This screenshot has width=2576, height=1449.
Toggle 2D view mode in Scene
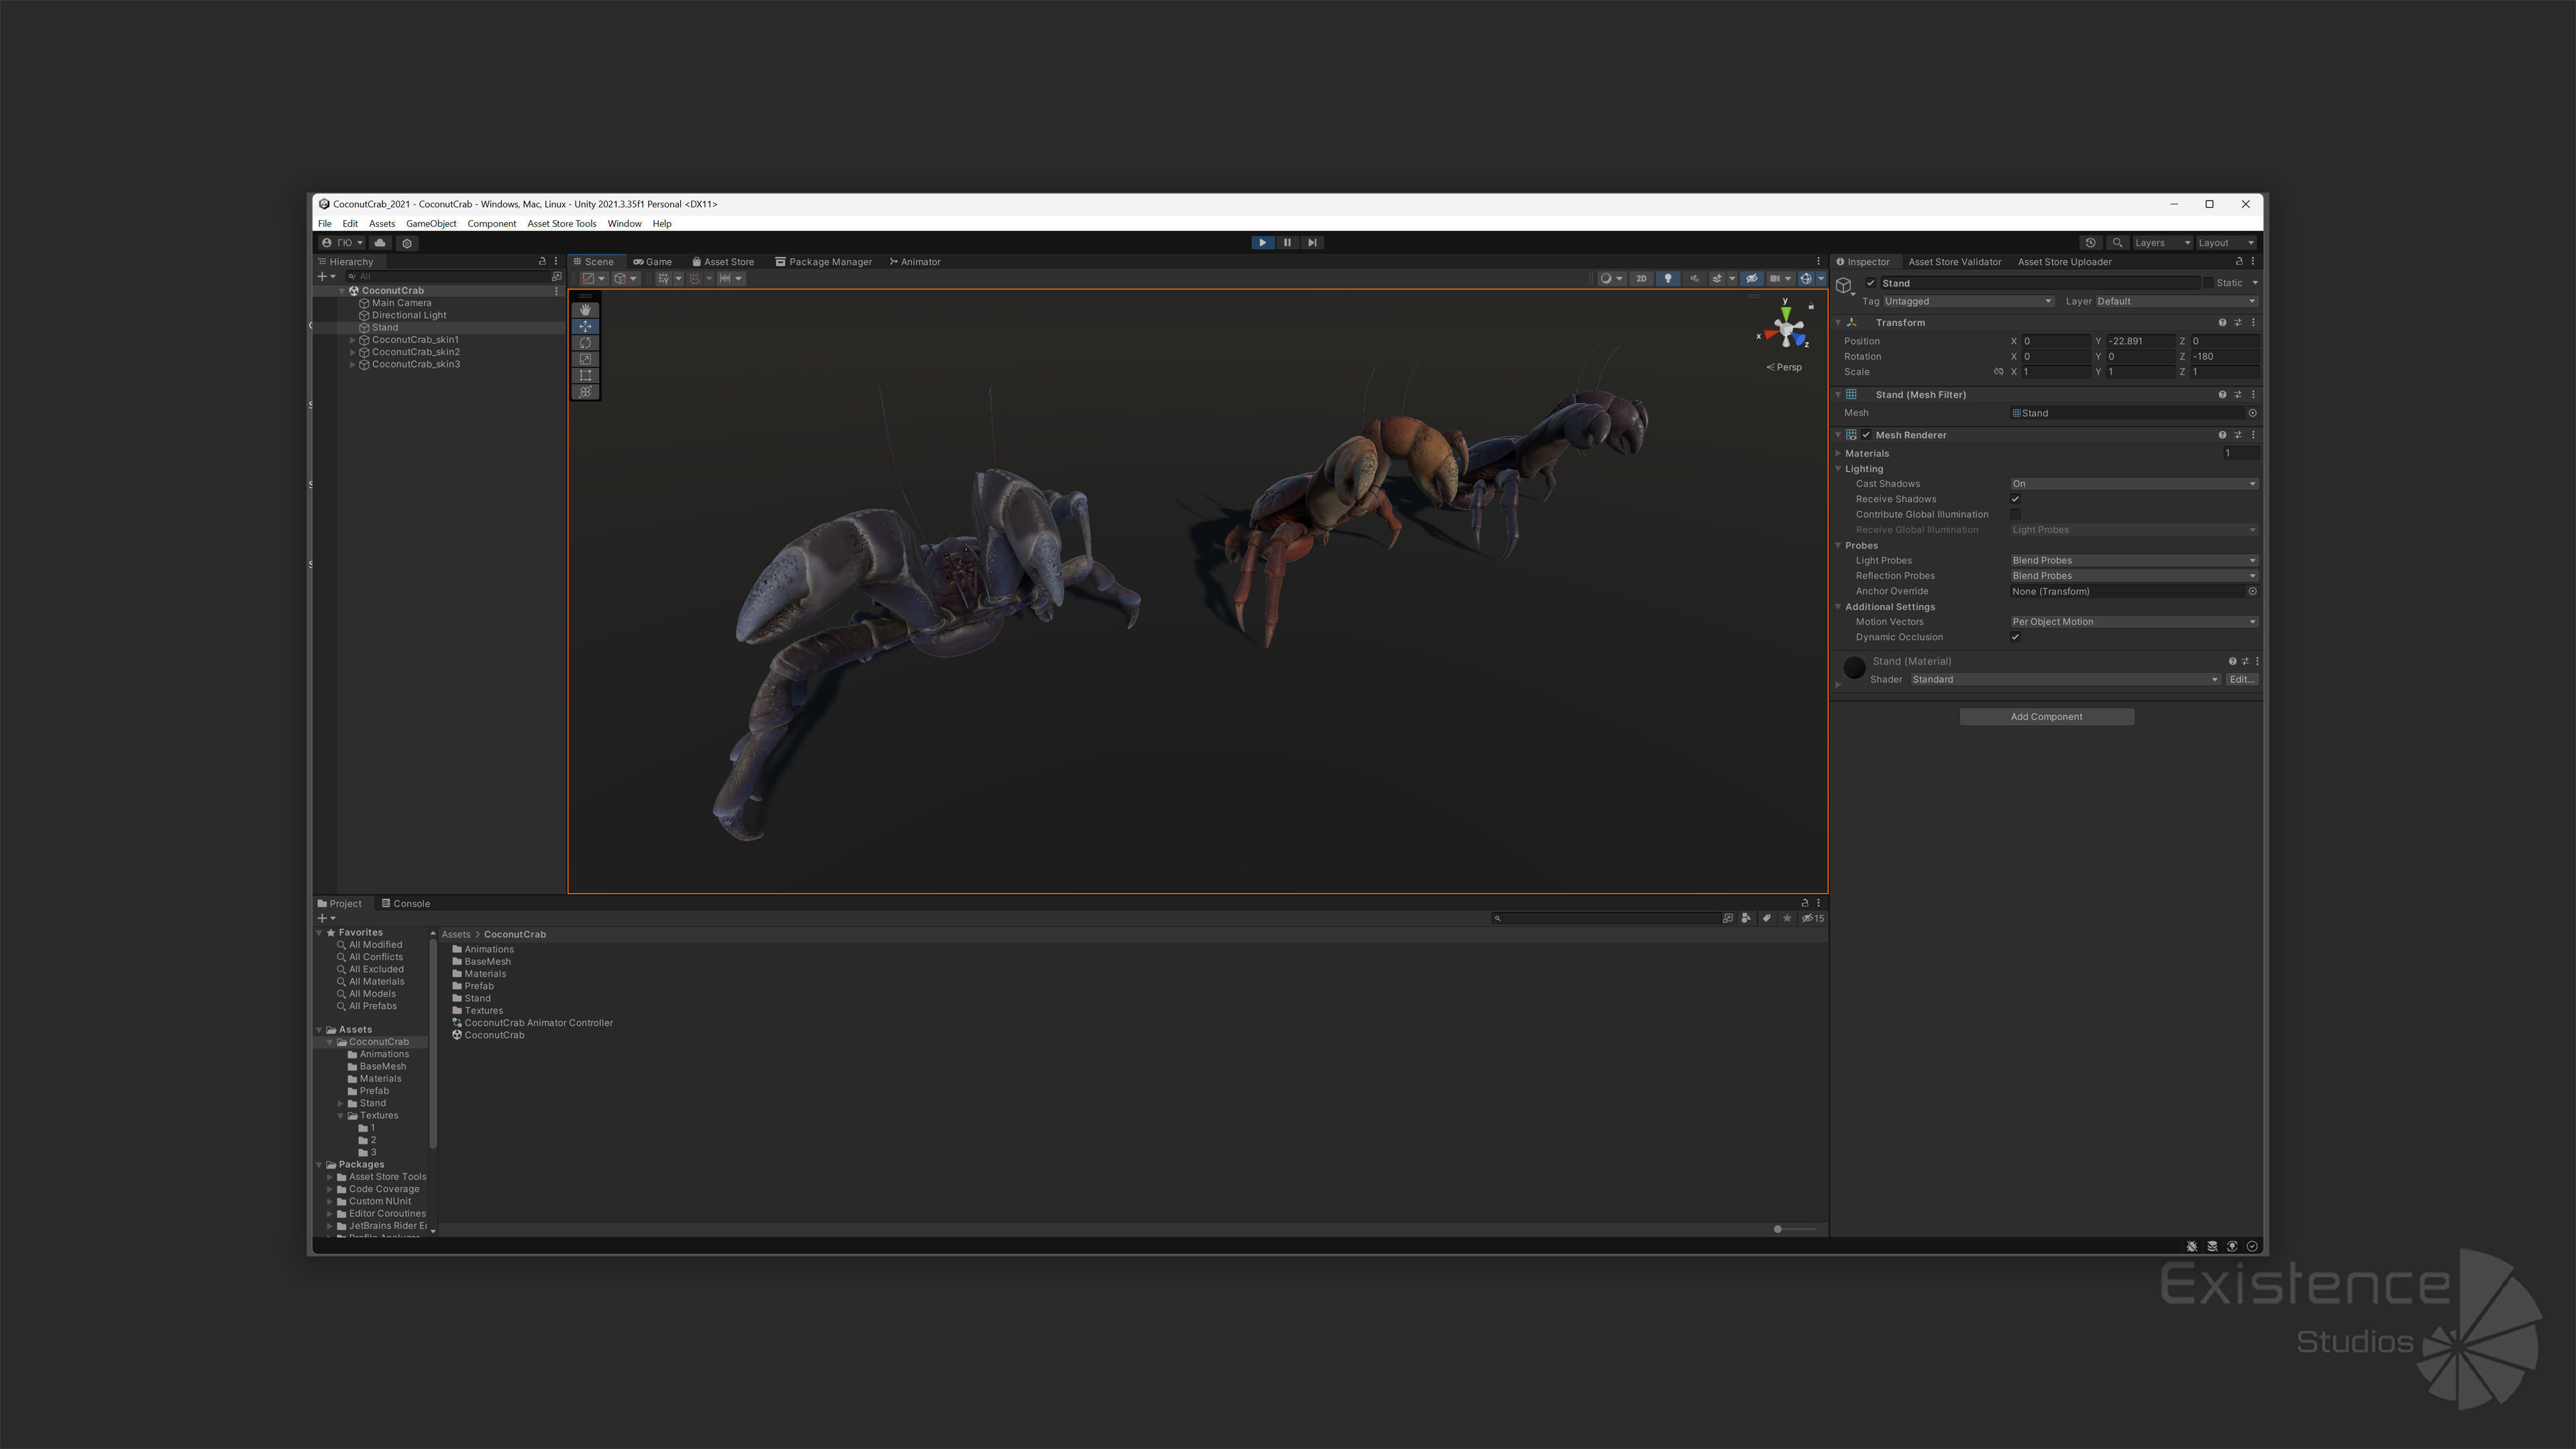click(x=1641, y=279)
